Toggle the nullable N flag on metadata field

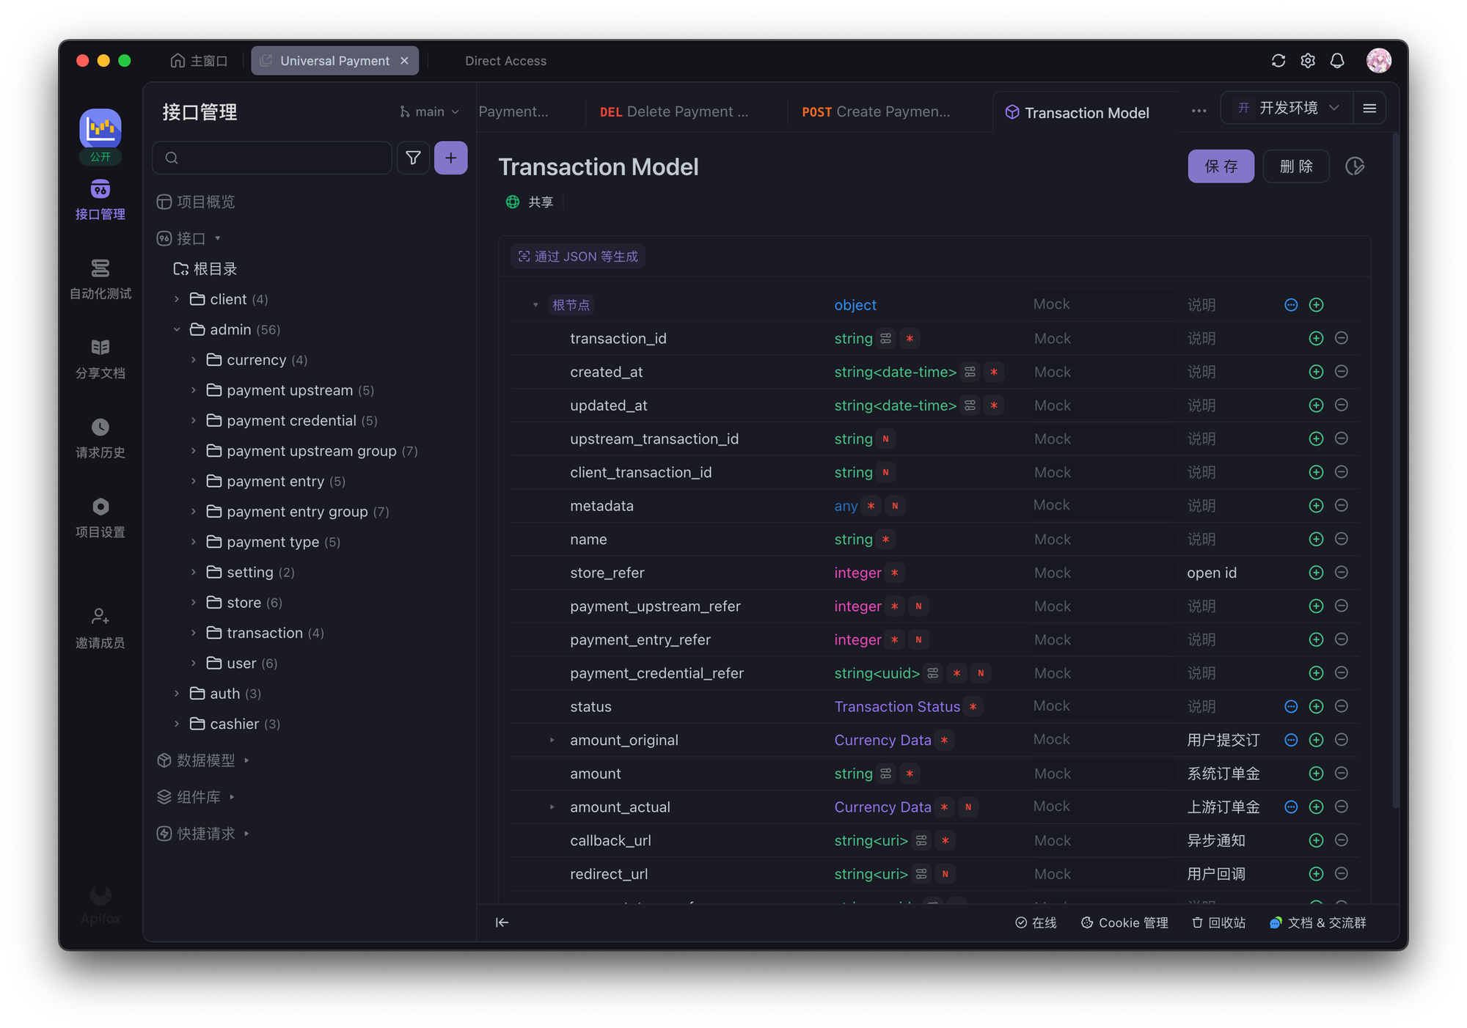pos(894,506)
